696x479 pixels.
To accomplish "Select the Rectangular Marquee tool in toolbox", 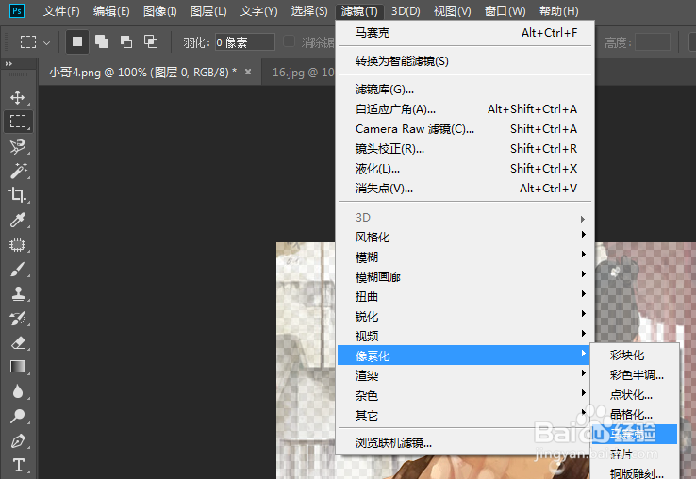I will tap(18, 122).
